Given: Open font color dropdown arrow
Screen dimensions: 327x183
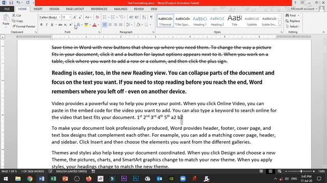Looking at the screenshot, I should [99, 25].
